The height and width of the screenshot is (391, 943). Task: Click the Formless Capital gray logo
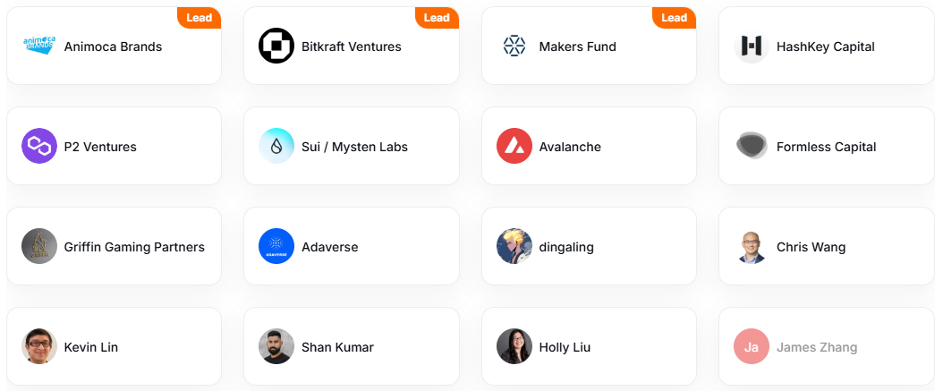click(x=752, y=146)
